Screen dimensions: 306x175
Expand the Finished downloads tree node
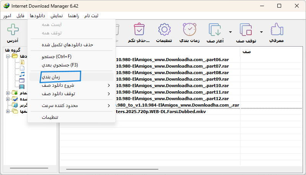click(x=8, y=99)
